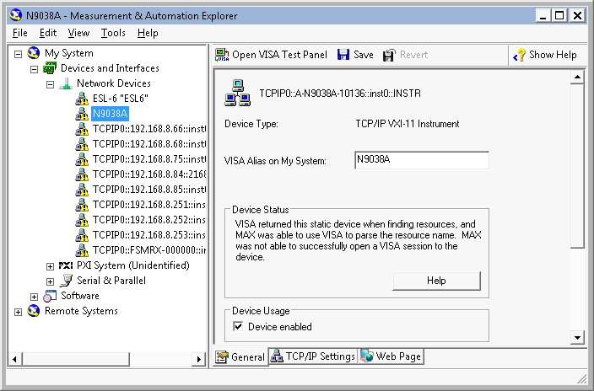This screenshot has width=594, height=391.
Task: Collapse the My System node
Action: (18, 54)
